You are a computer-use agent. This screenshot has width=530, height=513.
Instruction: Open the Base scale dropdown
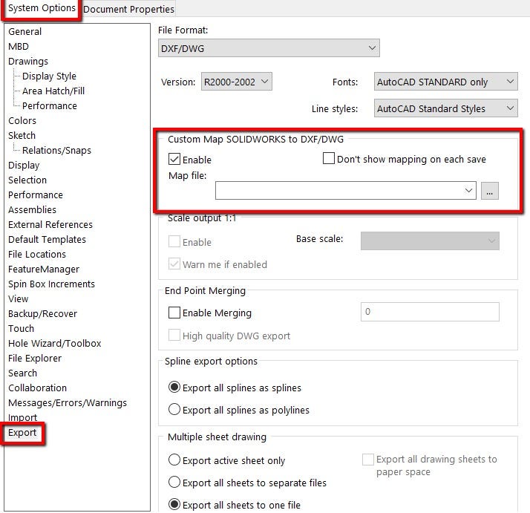point(430,241)
